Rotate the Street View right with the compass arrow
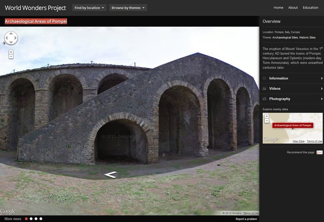 pos(15,38)
